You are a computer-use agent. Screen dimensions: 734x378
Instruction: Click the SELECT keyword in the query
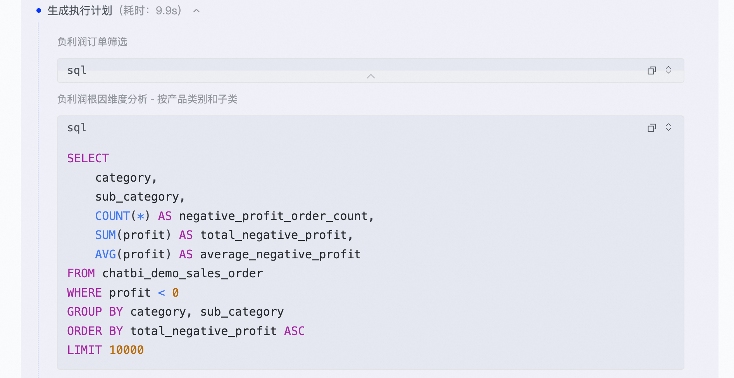88,158
